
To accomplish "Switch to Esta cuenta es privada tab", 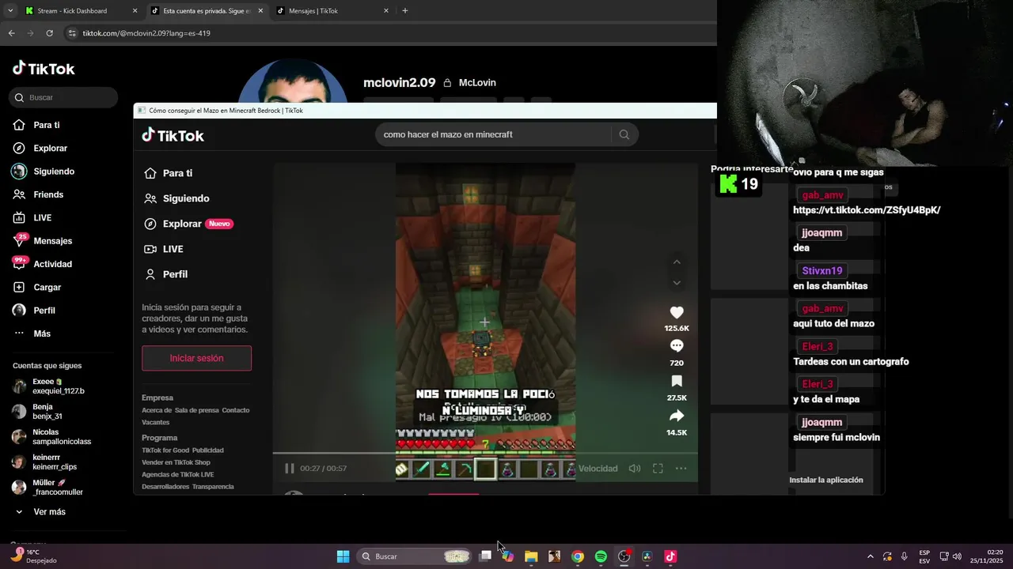I will click(x=207, y=11).
